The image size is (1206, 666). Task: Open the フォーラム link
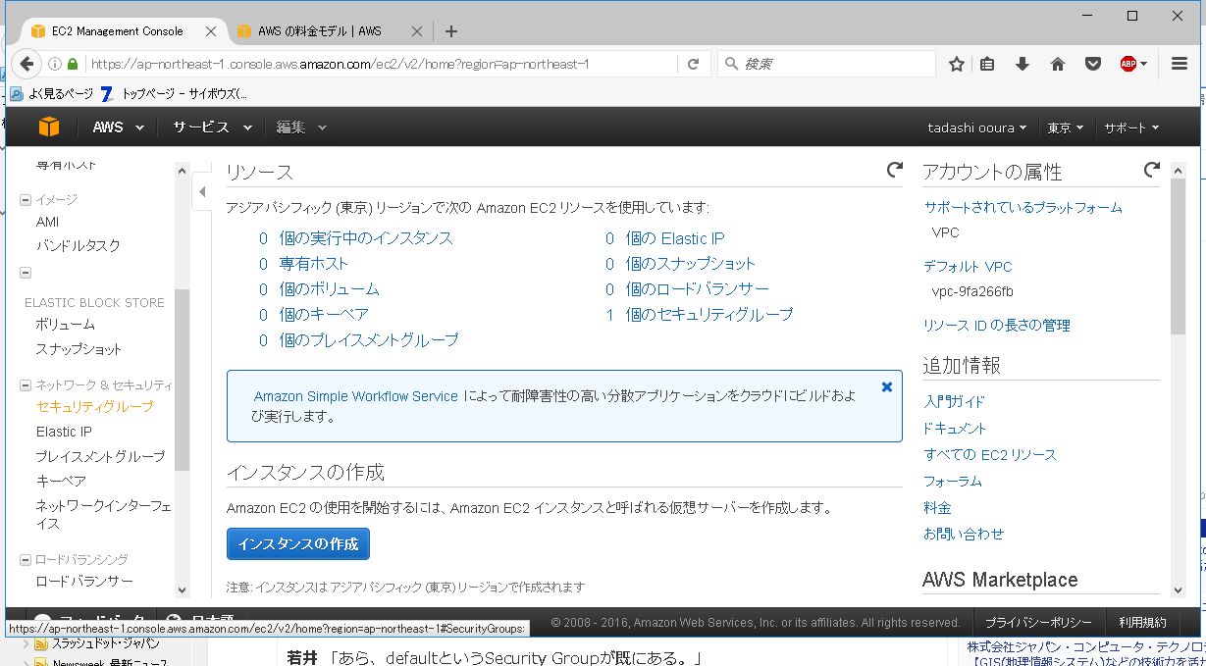click(x=953, y=481)
